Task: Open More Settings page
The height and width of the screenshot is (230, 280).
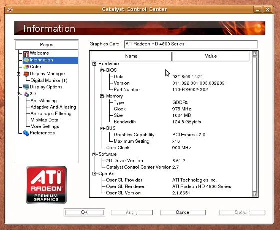Action: pos(45,126)
